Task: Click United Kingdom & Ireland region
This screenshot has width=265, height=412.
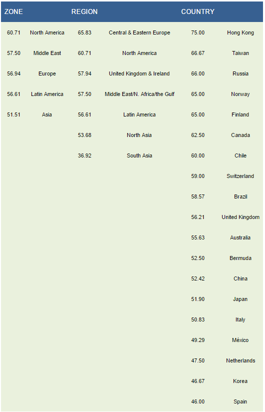Action: (x=139, y=73)
